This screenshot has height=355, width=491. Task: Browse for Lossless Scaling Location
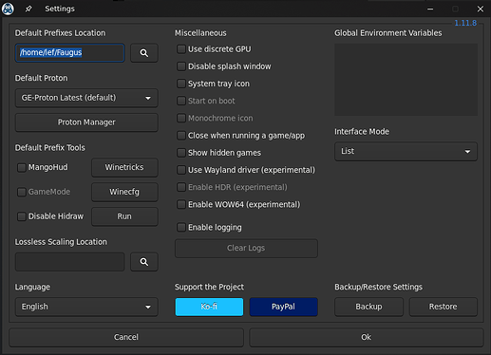(x=144, y=262)
